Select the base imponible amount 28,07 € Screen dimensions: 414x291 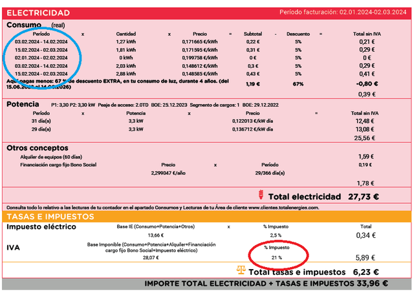(x=151, y=258)
